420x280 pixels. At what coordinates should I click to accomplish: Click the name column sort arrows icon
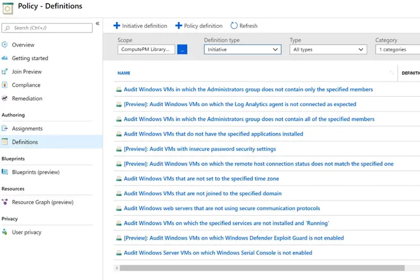392,72
